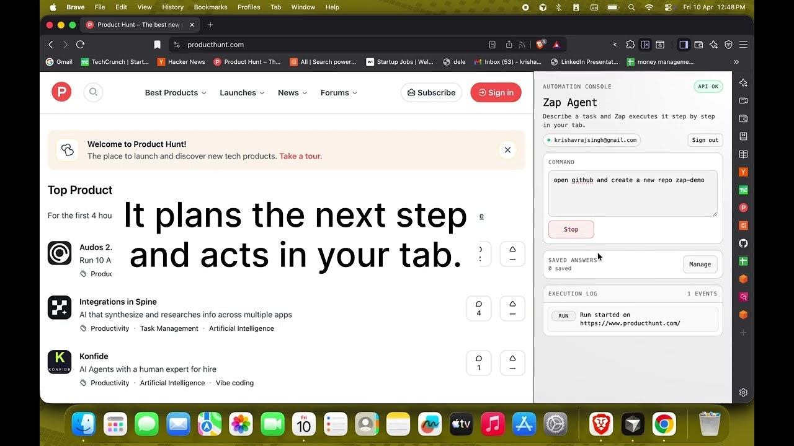The height and width of the screenshot is (446, 794).
Task: Open the Bookmarks menu
Action: [x=212, y=7]
